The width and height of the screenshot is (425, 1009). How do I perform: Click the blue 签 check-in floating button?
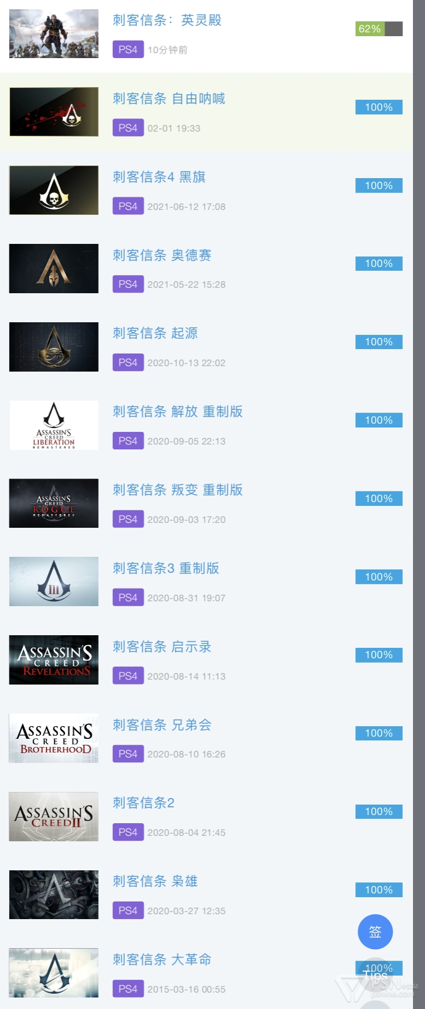[375, 932]
